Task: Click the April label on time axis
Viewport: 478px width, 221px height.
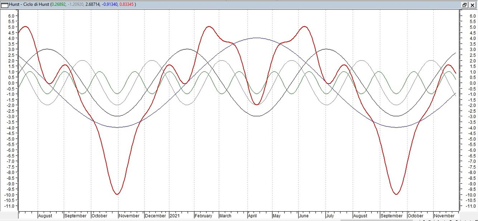Action: 254,216
